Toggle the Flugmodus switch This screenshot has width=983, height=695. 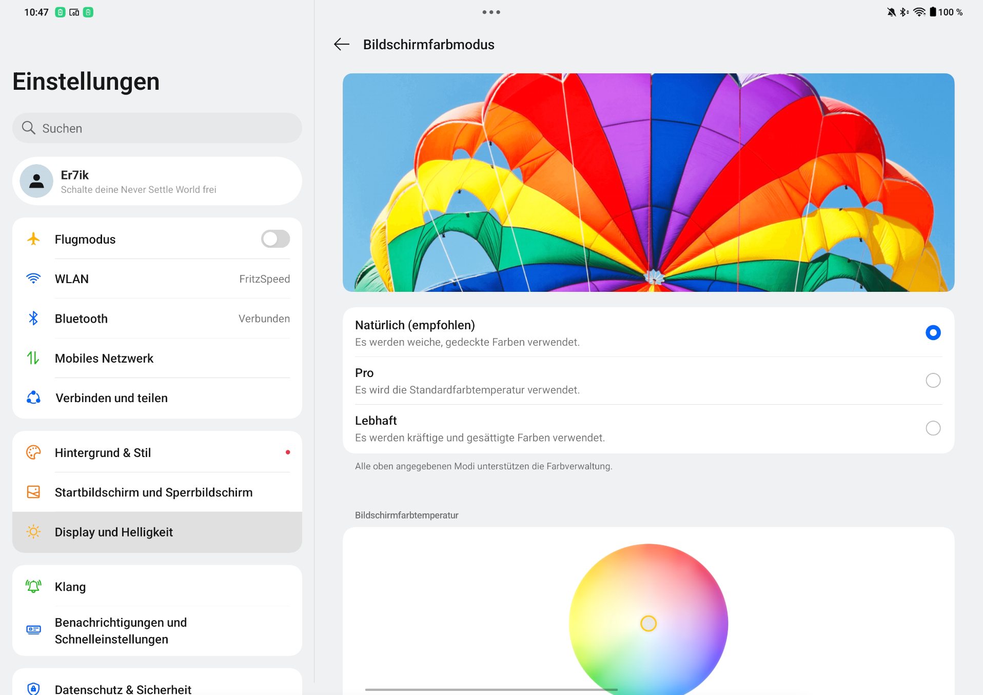[x=276, y=239]
